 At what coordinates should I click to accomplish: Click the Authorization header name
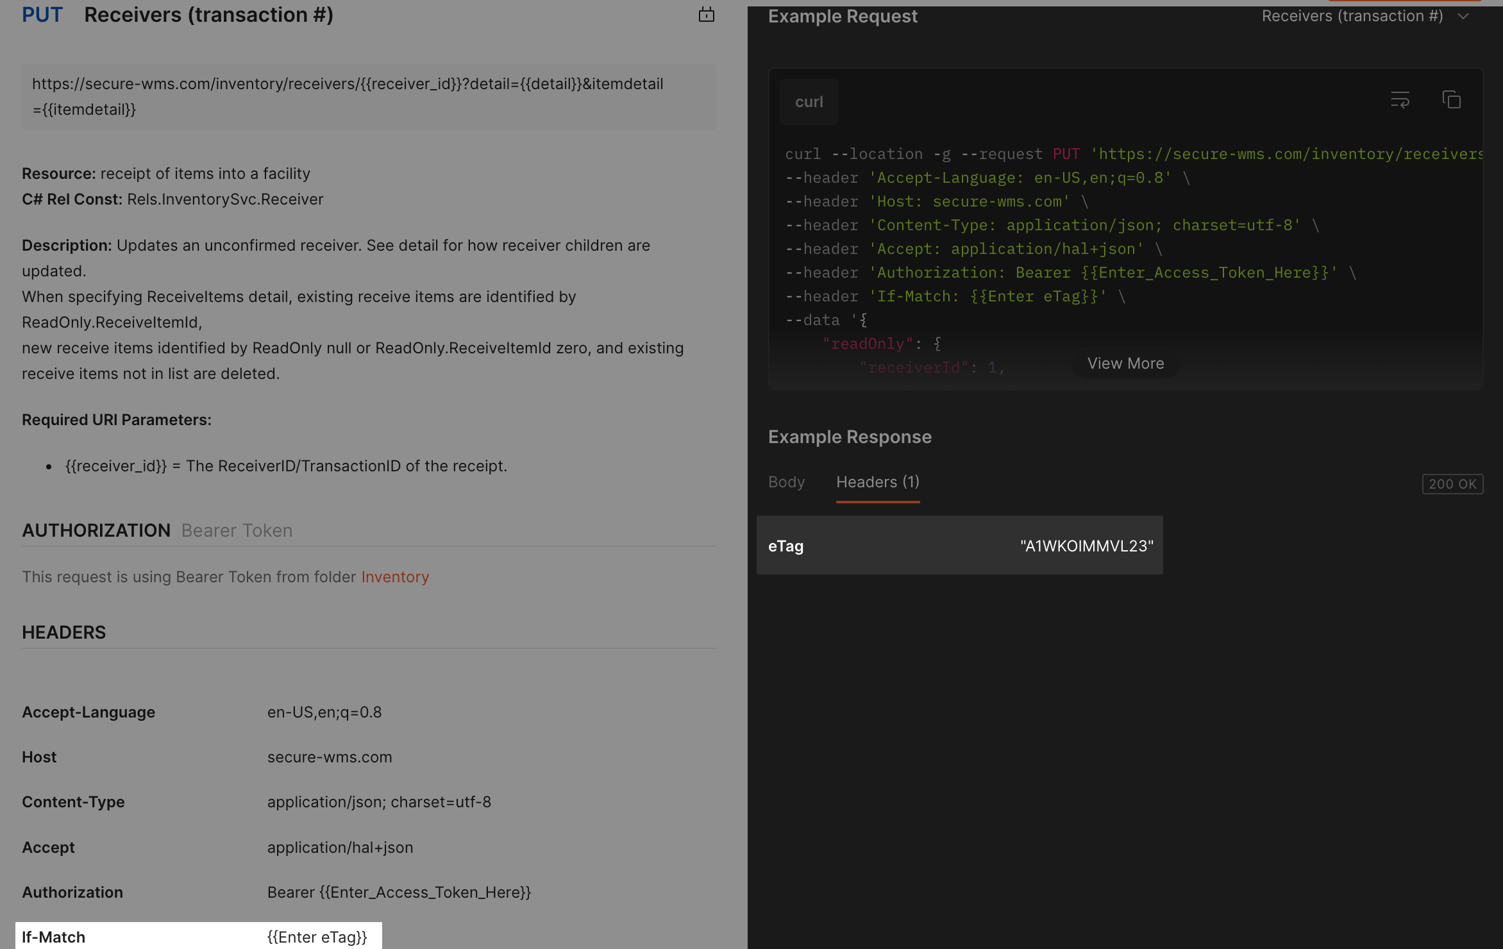point(72,893)
